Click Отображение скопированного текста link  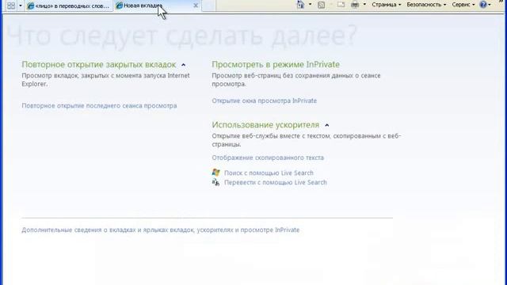pyautogui.click(x=268, y=158)
